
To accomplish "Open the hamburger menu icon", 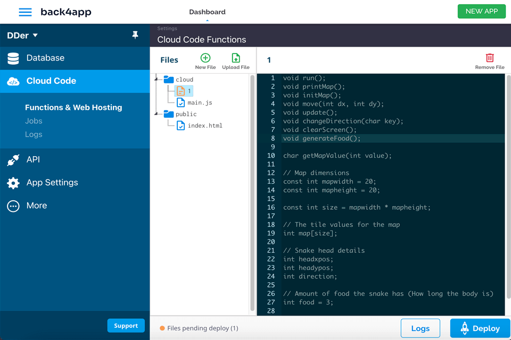I will click(25, 12).
